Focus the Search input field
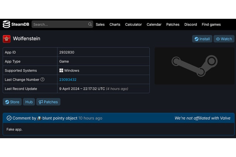Image resolution: width=236 pixels, height=157 pixels. tap(62, 24)
